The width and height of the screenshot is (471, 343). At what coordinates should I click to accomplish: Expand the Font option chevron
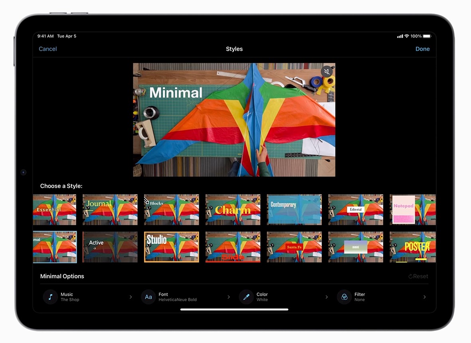(x=229, y=297)
